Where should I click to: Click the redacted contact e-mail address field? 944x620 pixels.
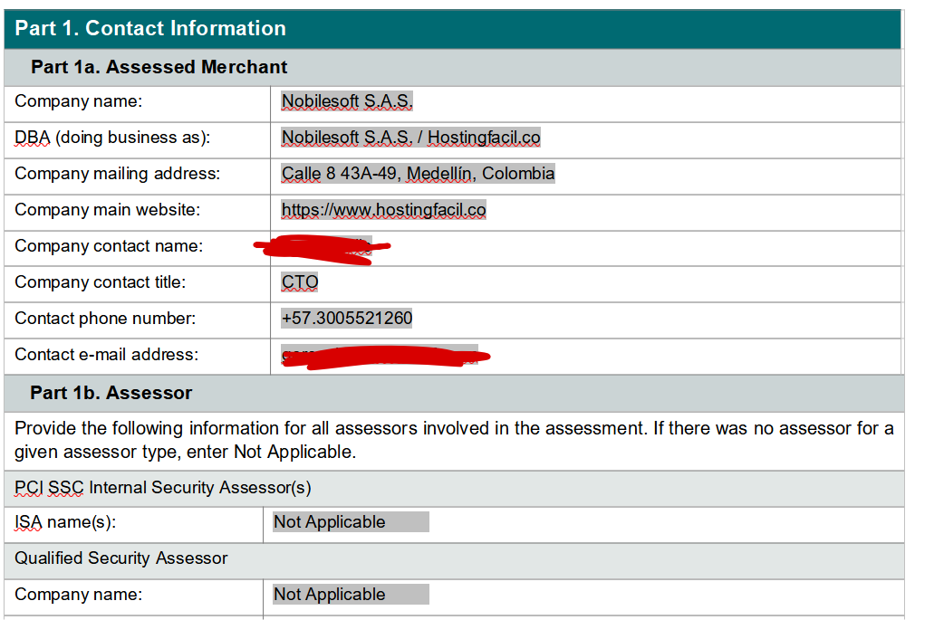point(380,356)
